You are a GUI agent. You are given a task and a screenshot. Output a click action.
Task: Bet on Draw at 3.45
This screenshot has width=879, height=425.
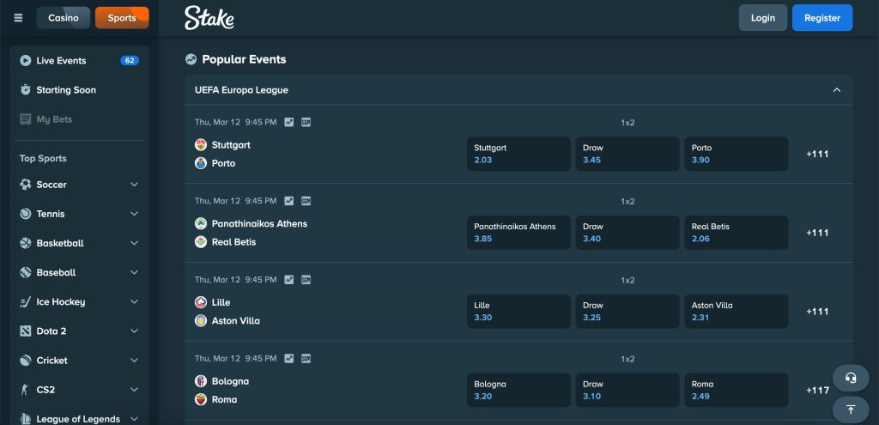(x=627, y=154)
